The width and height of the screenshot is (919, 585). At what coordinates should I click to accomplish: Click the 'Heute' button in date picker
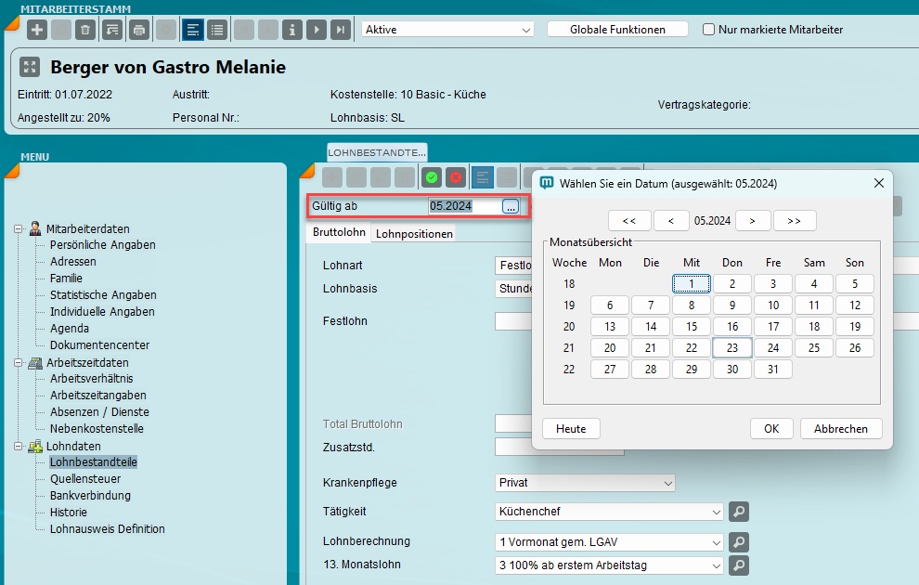click(x=571, y=429)
